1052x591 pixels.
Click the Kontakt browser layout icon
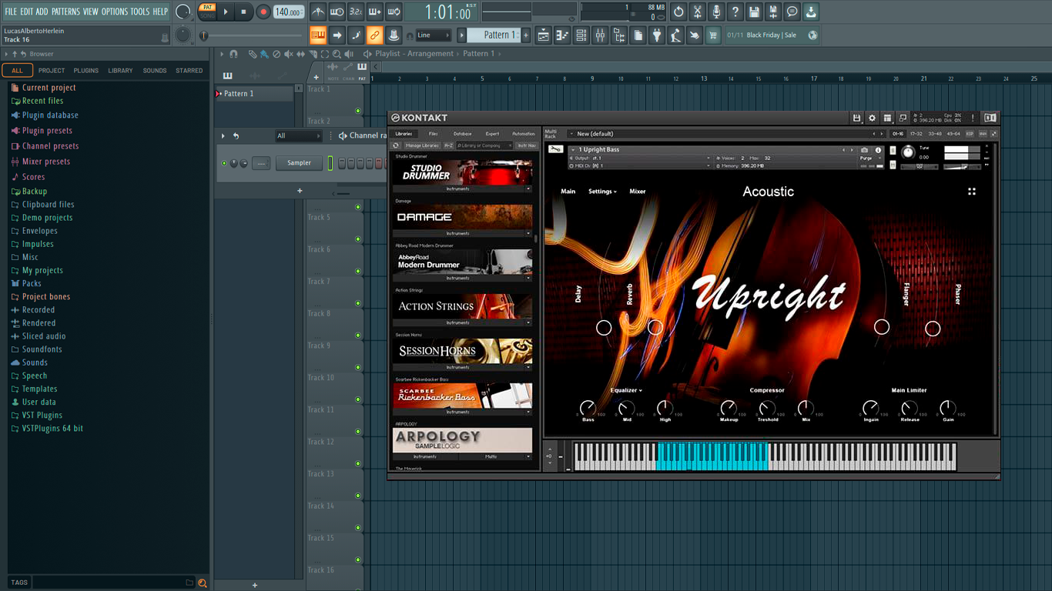tap(887, 118)
